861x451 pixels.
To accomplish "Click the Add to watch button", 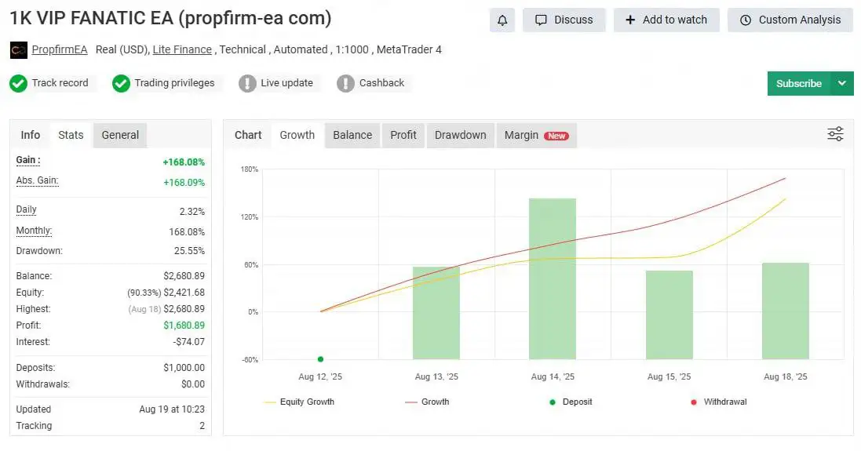I will click(x=666, y=20).
